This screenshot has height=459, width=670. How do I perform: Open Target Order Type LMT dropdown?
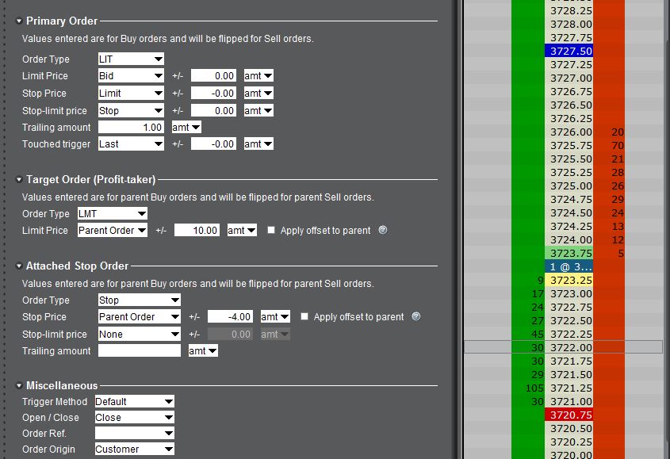click(x=113, y=213)
